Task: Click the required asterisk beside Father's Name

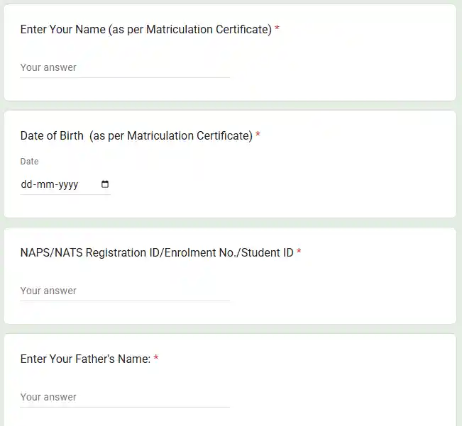Action: tap(156, 359)
